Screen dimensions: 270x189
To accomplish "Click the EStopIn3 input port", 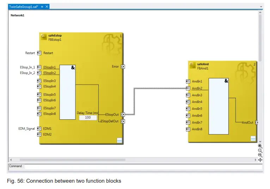I will [x=39, y=81].
